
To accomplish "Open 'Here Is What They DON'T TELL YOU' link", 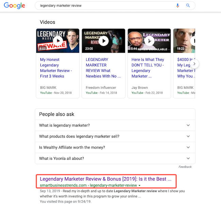I will click(148, 68).
